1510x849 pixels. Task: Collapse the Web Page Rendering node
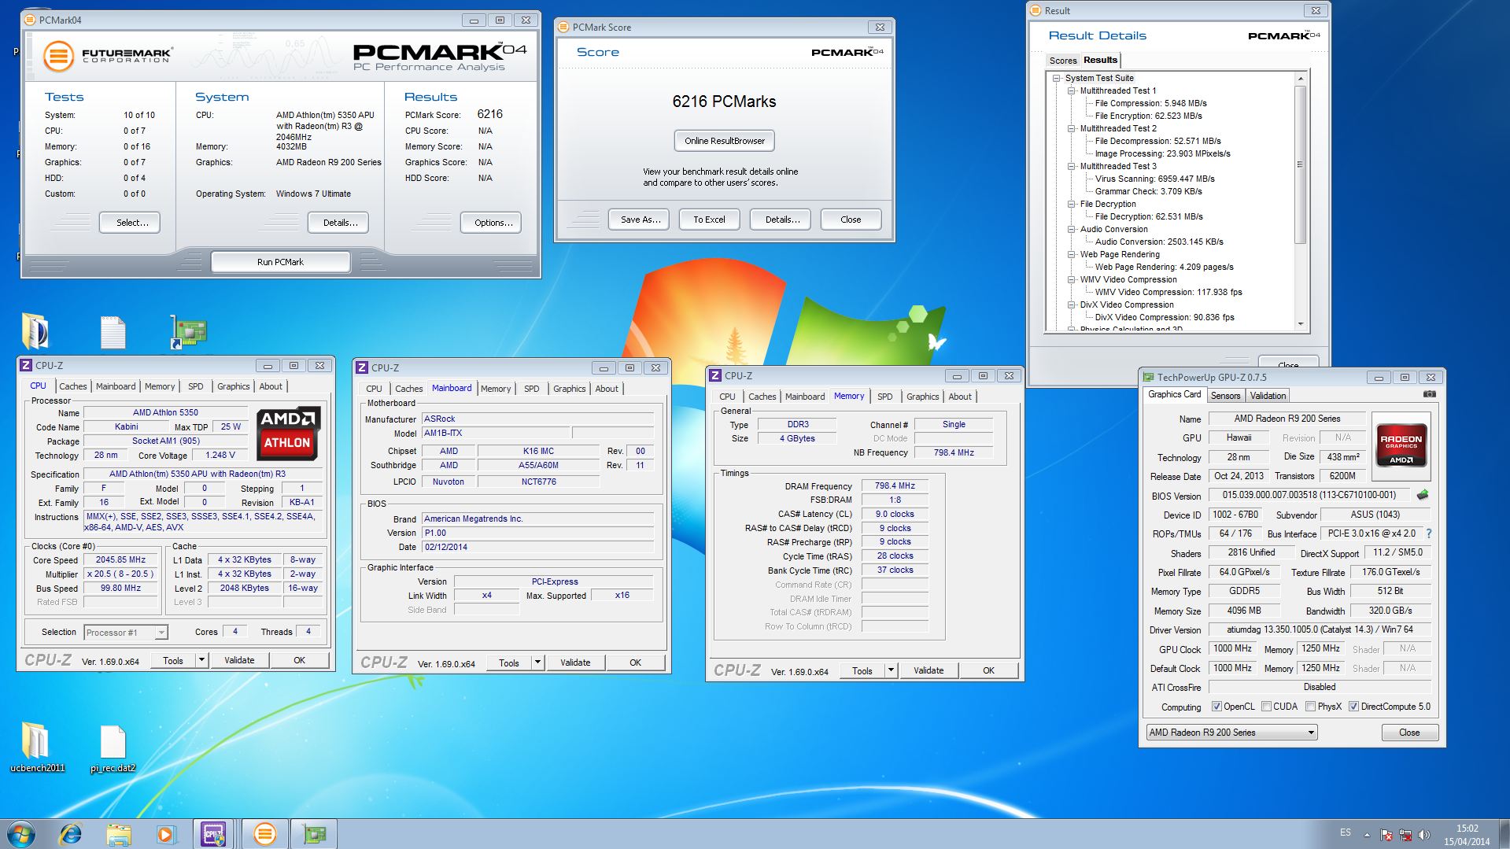pyautogui.click(x=1072, y=254)
